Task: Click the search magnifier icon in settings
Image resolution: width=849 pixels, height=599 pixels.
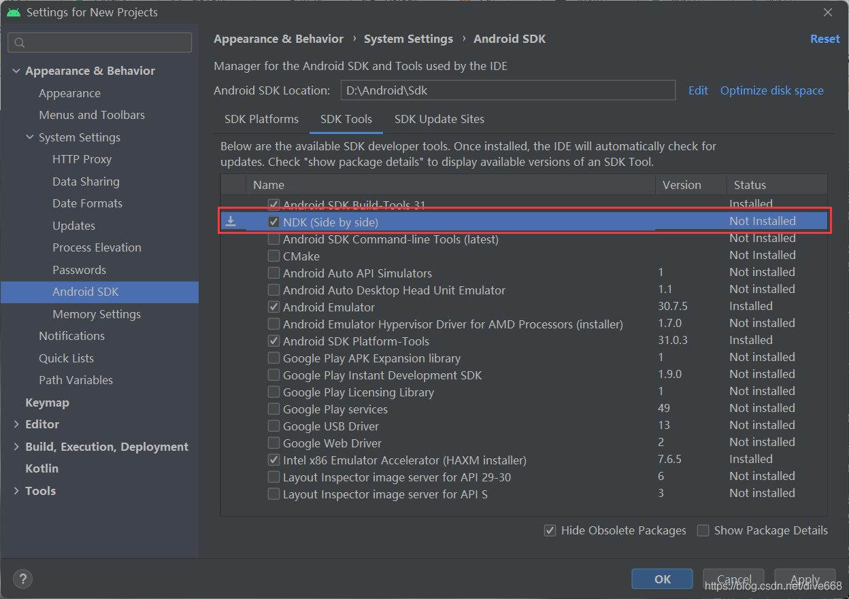Action: coord(20,43)
